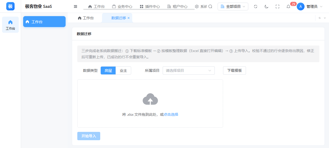The height and width of the screenshot is (148, 329).
Task: Expand the tab options chevron
Action: 325,18
